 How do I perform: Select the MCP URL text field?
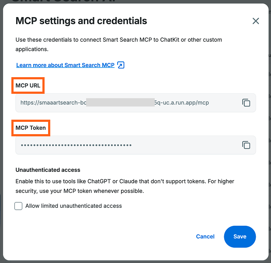coord(135,103)
